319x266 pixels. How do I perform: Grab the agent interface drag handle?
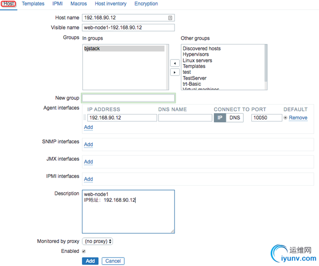(x=84, y=118)
